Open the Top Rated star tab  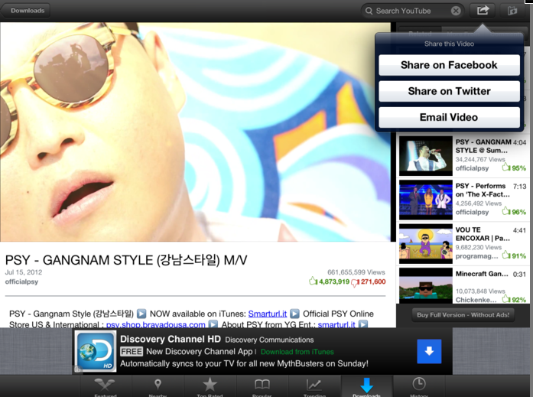210,386
